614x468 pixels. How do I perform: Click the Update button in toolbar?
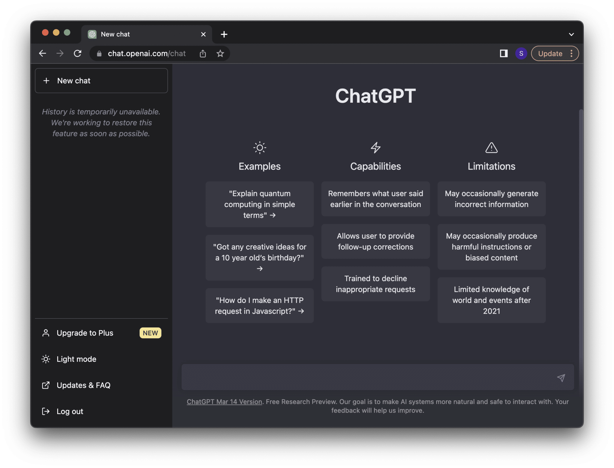(550, 53)
